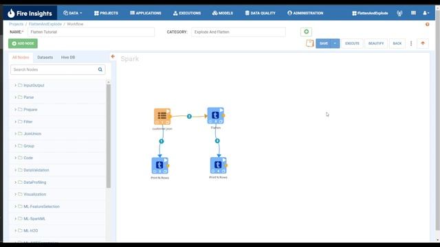Open the APPLICATIONS menu item
The image size is (440, 247).
tap(145, 13)
